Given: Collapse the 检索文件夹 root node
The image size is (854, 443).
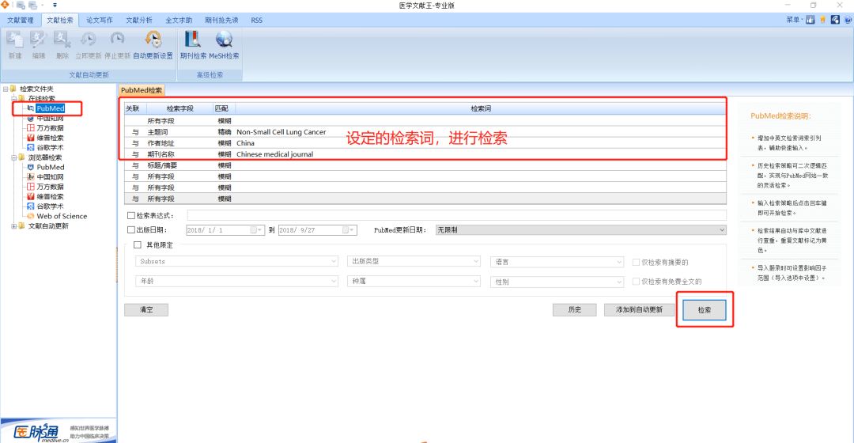Looking at the screenshot, I should [6, 89].
